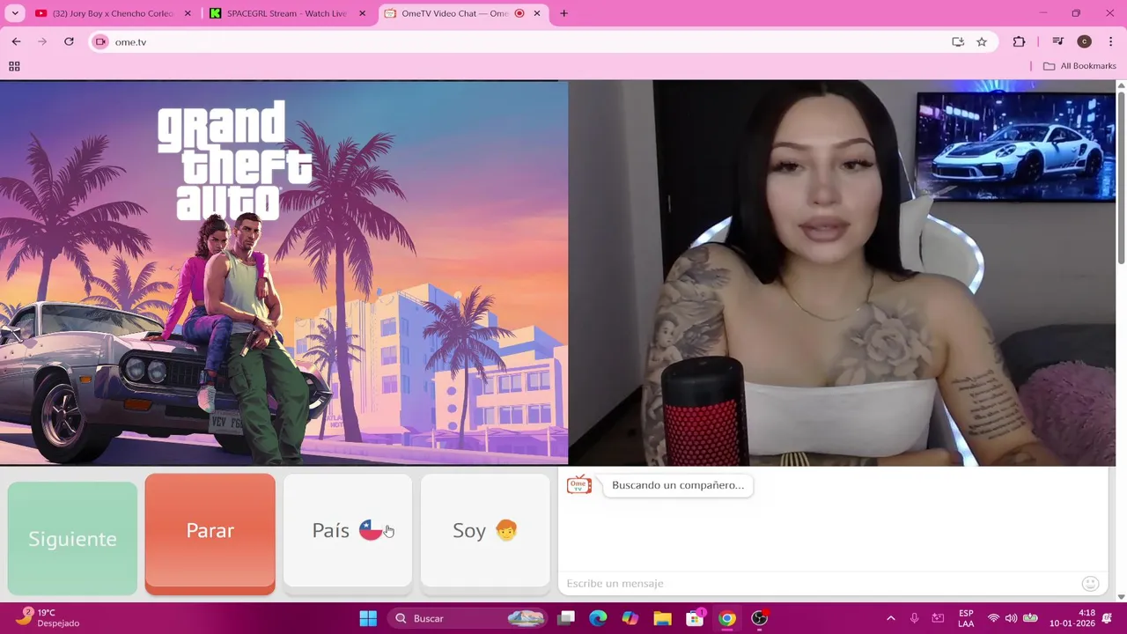
Task: Show hidden system tray icons
Action: 890,618
